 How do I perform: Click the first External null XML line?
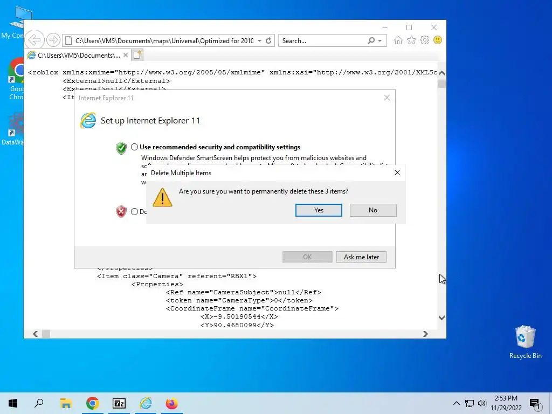pos(116,81)
